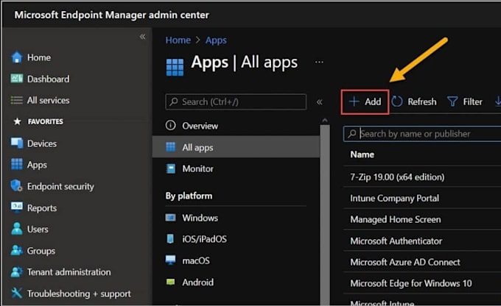Open the Devices icon in favorites
Image resolution: width=501 pixels, height=306 pixels.
pyautogui.click(x=17, y=143)
